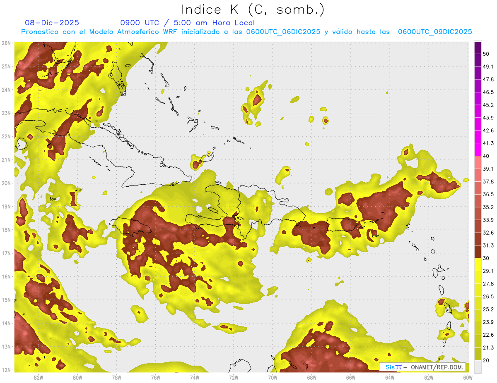Image resolution: width=497 pixels, height=383 pixels.
Task: Click color scale value '40'
Action: tap(486, 156)
